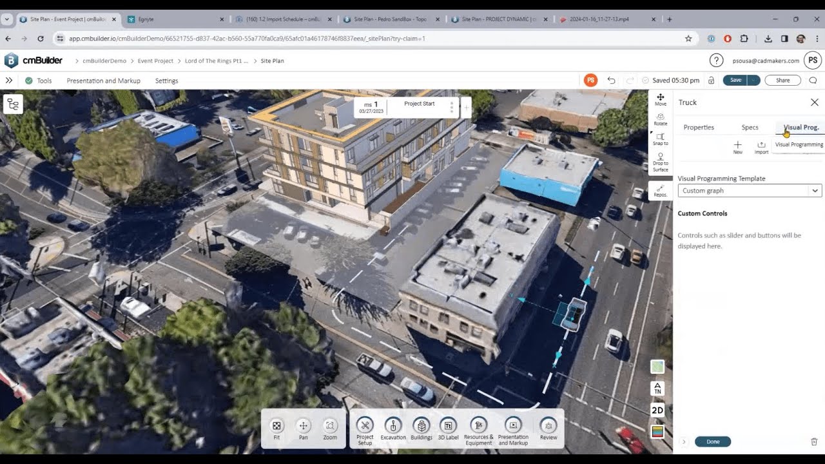Click the undo arrow
825x464 pixels.
611,81
